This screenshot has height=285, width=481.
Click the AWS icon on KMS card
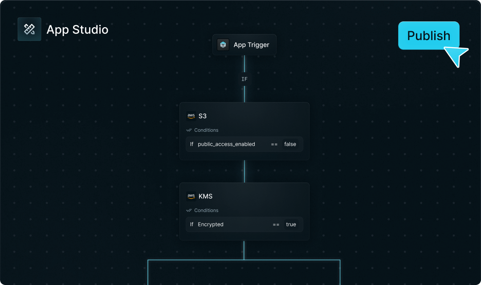pyautogui.click(x=191, y=196)
